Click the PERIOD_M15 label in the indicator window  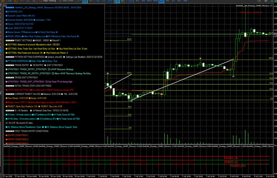pos(238,166)
